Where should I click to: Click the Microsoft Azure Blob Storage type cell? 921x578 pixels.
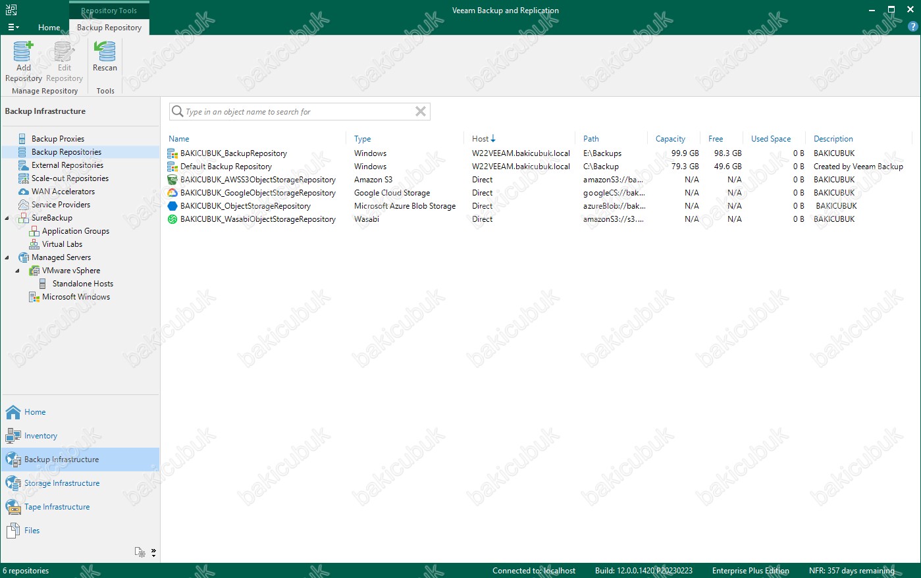pos(405,206)
